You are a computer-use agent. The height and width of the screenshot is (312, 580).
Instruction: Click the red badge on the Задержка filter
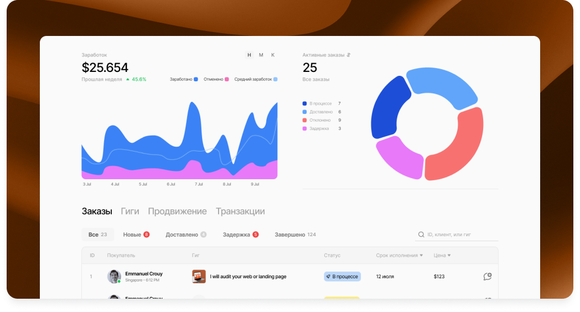pyautogui.click(x=256, y=235)
